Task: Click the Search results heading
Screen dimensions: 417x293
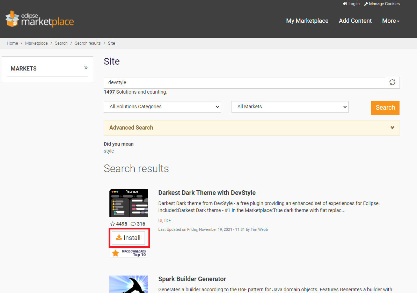Action: pos(136,169)
